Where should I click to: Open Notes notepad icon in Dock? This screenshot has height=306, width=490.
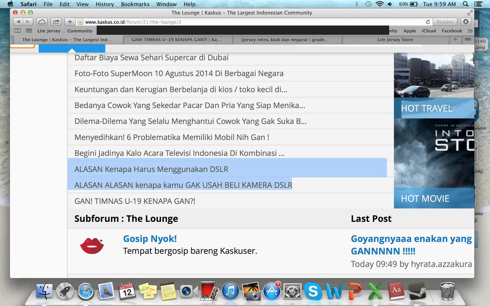168,292
